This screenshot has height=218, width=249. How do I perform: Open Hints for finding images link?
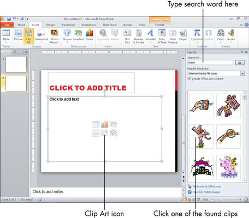pos(206,192)
